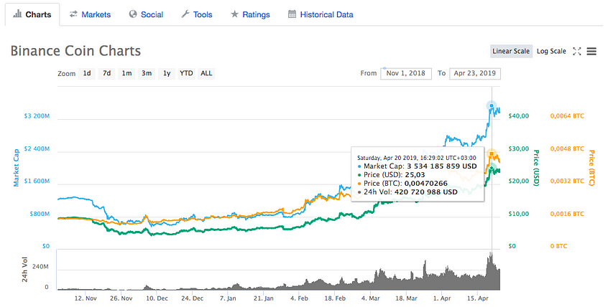Click the 15. Apr date label
Screen dimensions: 608x307
pyautogui.click(x=477, y=298)
